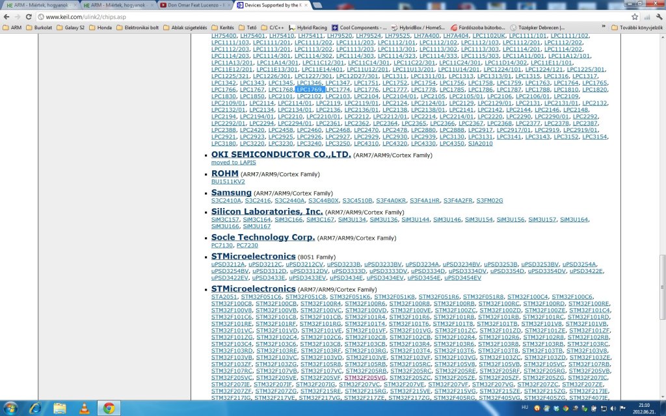Open the Elektronikai bolt bookmark folder

137,27
